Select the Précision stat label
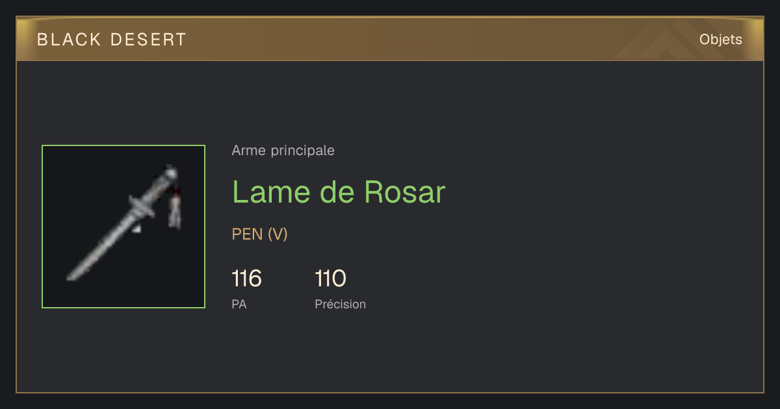Screen dimensions: 780x409 [340, 304]
